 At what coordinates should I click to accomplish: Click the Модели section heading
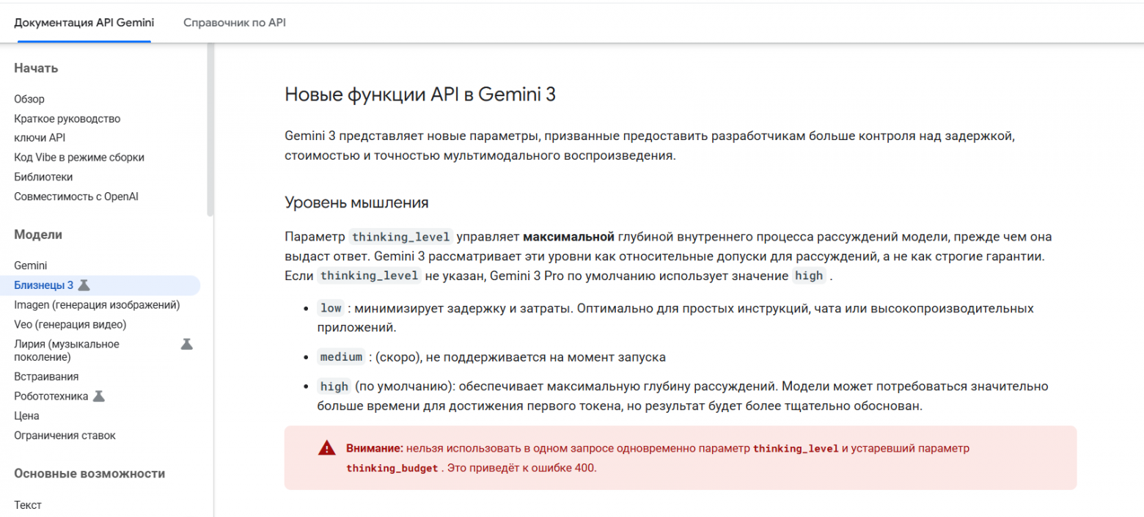tap(38, 235)
